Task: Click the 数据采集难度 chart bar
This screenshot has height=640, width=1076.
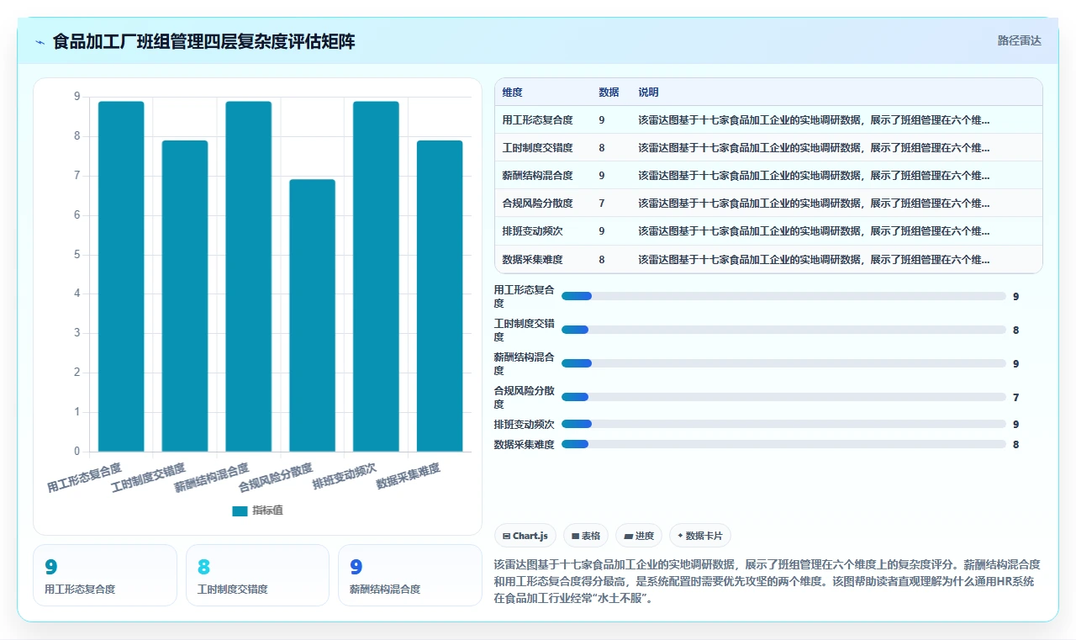Action: [440, 296]
